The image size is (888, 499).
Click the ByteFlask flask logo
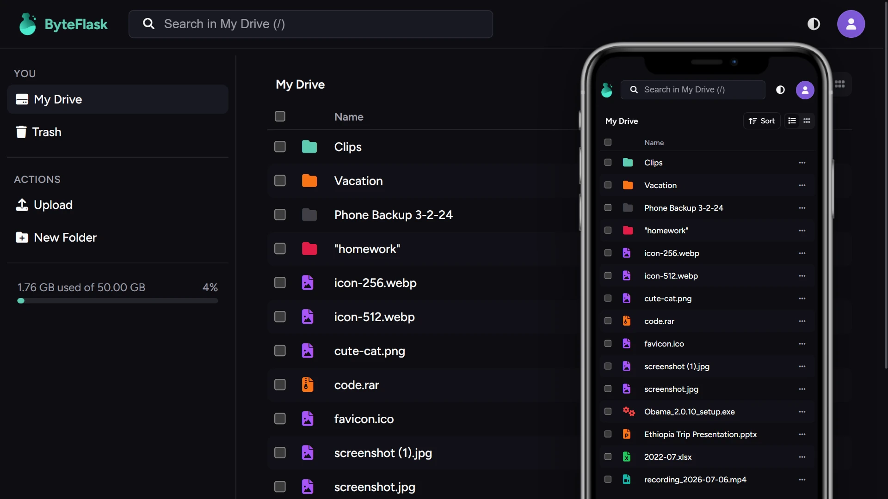coord(28,24)
